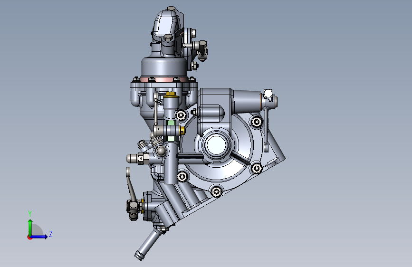This screenshot has width=412, height=267.
Task: Click the red X axis origin ball of the triad
Action: (x=29, y=237)
